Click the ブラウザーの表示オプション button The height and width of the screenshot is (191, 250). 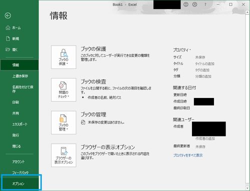click(x=63, y=155)
